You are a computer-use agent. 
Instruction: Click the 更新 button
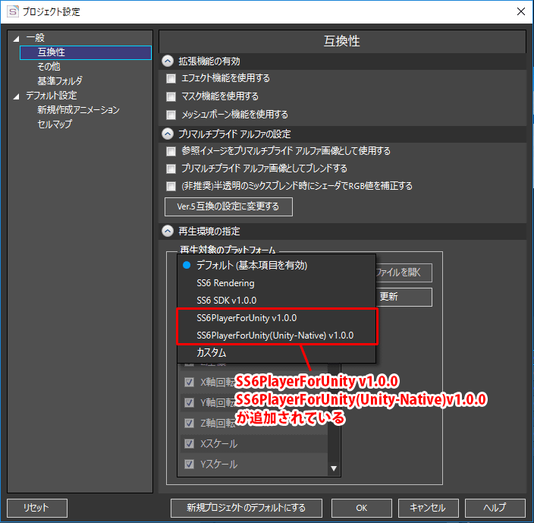[404, 297]
